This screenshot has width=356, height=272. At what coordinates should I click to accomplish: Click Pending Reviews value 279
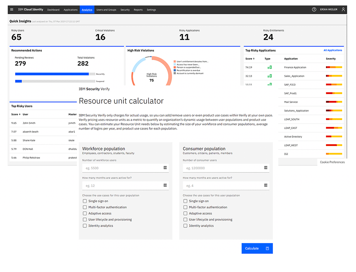(x=21, y=64)
